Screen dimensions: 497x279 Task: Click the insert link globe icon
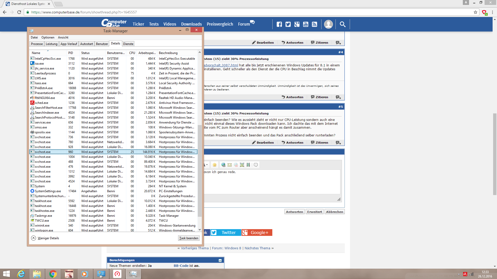(x=223, y=165)
